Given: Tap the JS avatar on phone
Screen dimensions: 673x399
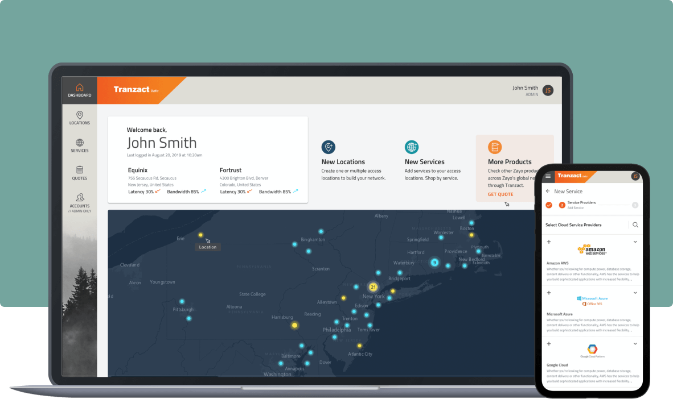Looking at the screenshot, I should (635, 176).
